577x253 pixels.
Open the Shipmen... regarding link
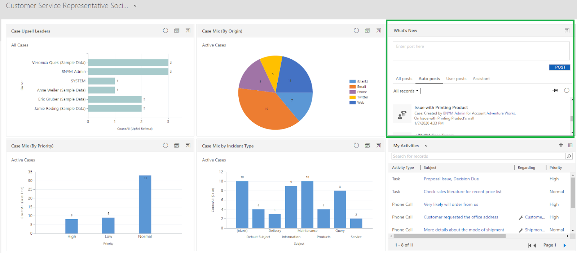point(535,230)
